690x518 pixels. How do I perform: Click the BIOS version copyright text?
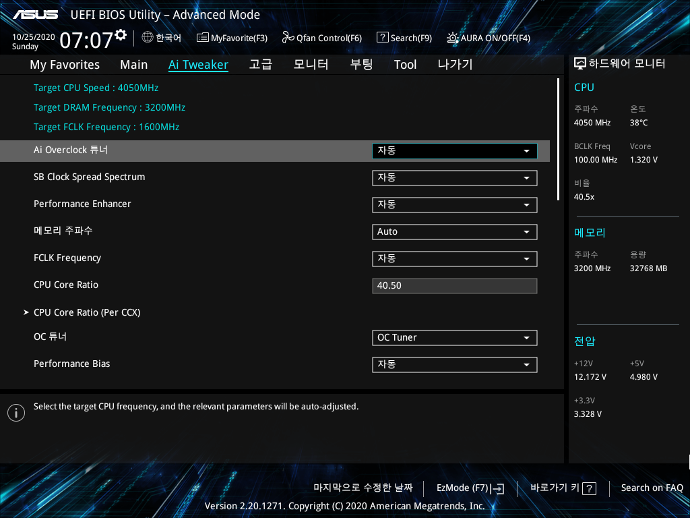click(345, 506)
